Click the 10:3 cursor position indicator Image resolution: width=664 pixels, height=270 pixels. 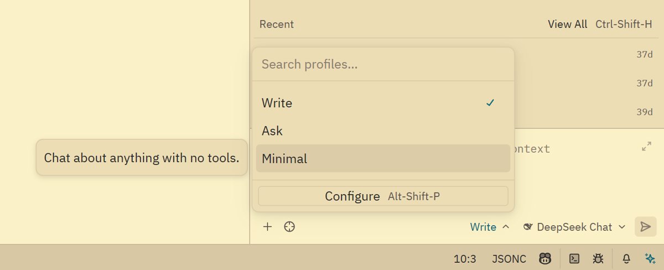(465, 258)
